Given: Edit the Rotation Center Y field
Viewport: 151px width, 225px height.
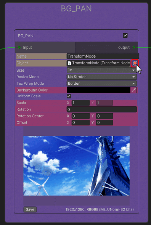Looking at the screenshot, I should pos(104,116).
